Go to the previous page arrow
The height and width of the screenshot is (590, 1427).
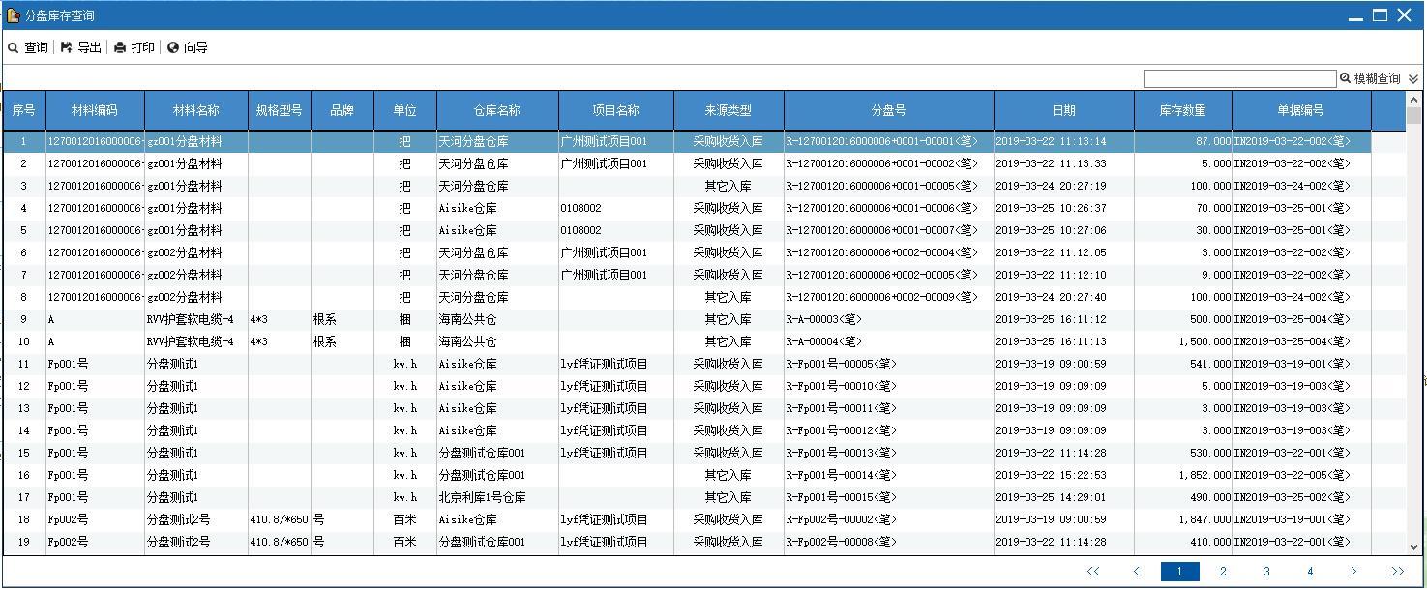pyautogui.click(x=1137, y=572)
